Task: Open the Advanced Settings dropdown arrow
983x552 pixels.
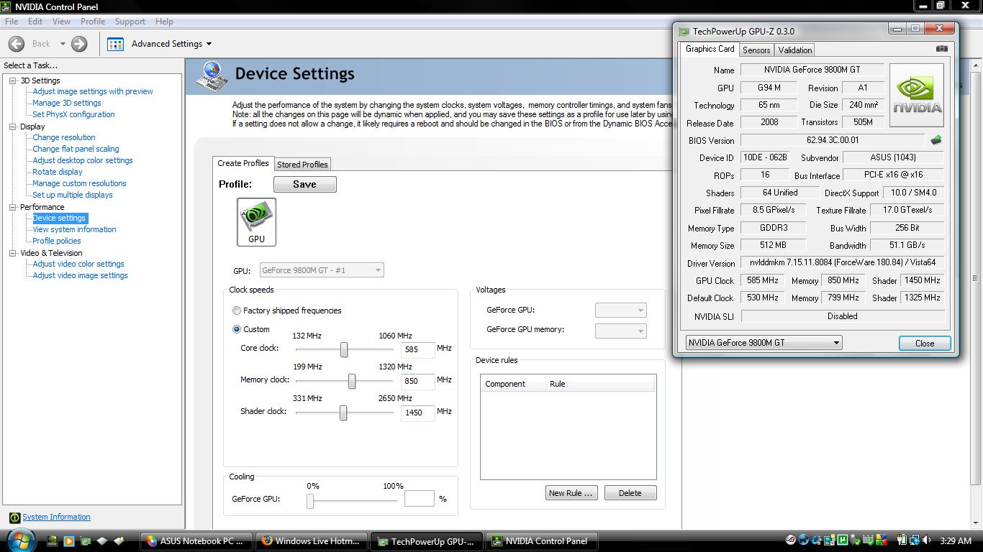Action: 209,44
